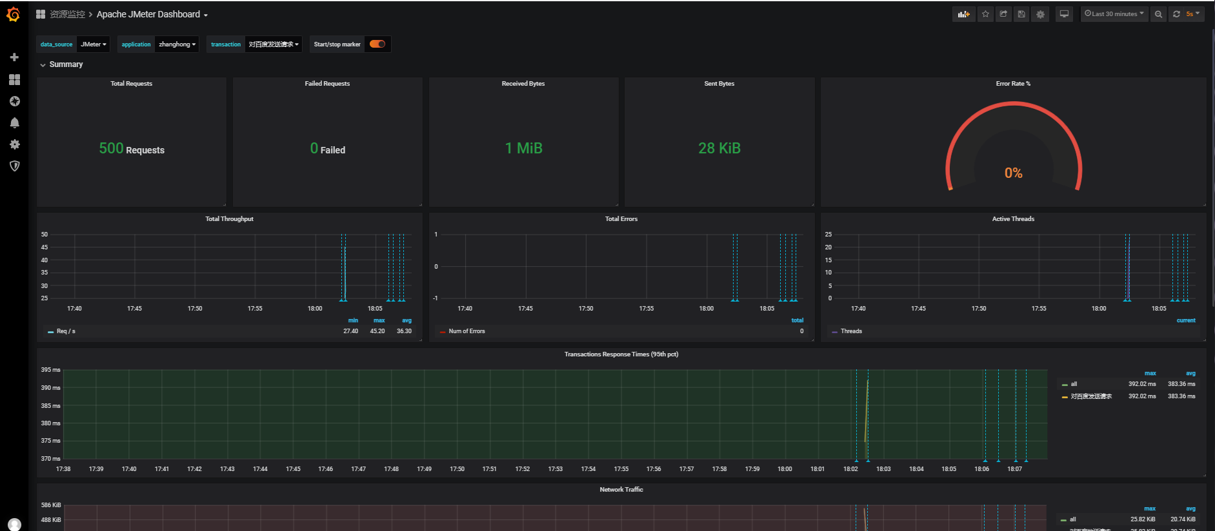
Task: Click the Add panel icon
Action: (x=963, y=14)
